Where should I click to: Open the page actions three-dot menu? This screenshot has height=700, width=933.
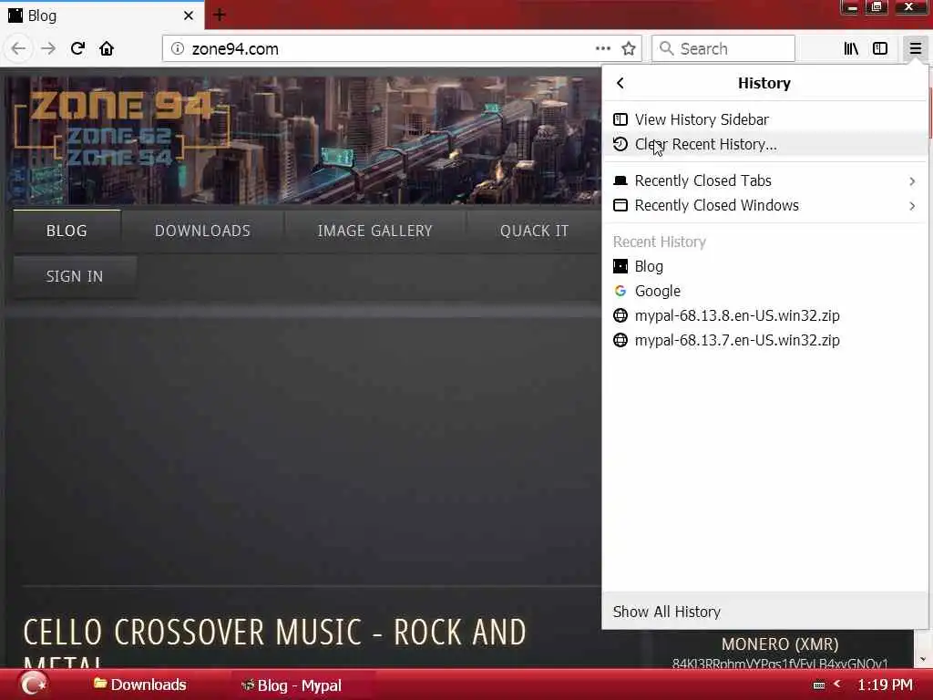[603, 49]
